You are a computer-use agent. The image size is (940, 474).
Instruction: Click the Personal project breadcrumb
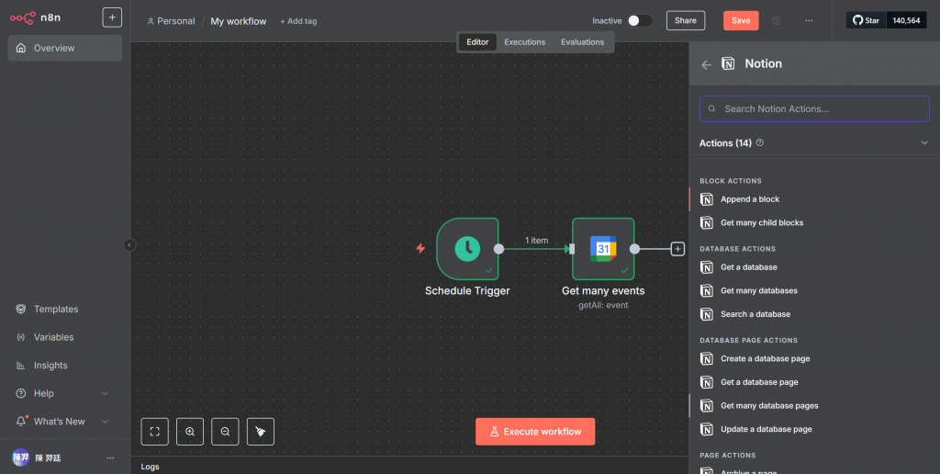click(171, 21)
